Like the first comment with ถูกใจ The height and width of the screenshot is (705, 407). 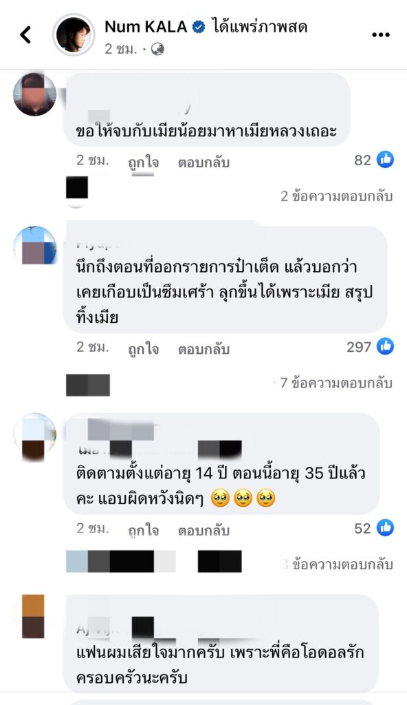pos(143,162)
